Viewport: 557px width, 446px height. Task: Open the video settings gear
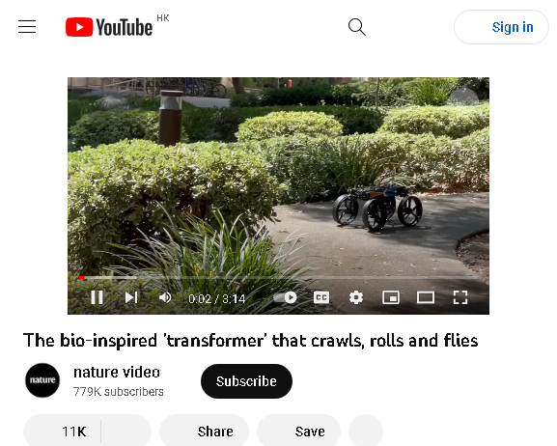click(356, 297)
